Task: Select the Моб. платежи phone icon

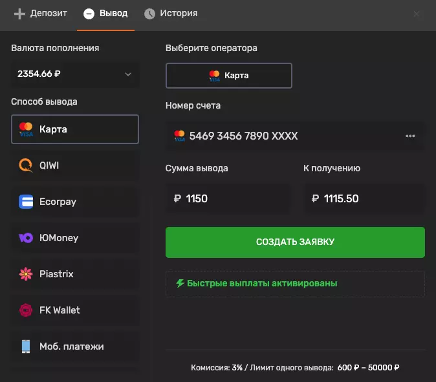Action: (26, 346)
